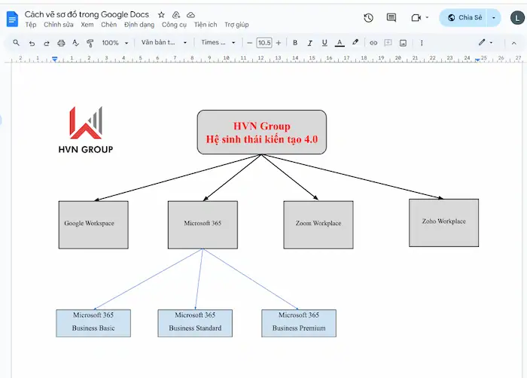Print the document

pos(61,43)
